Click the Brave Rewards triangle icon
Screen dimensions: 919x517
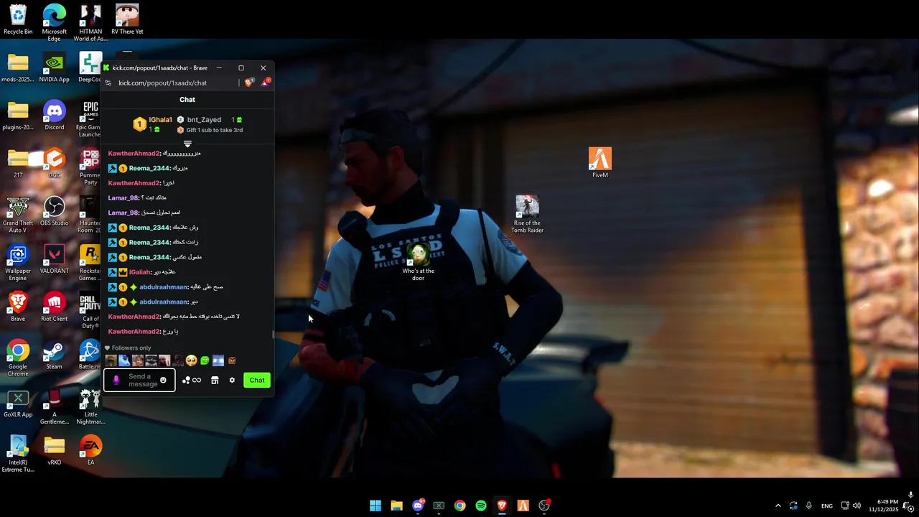265,83
